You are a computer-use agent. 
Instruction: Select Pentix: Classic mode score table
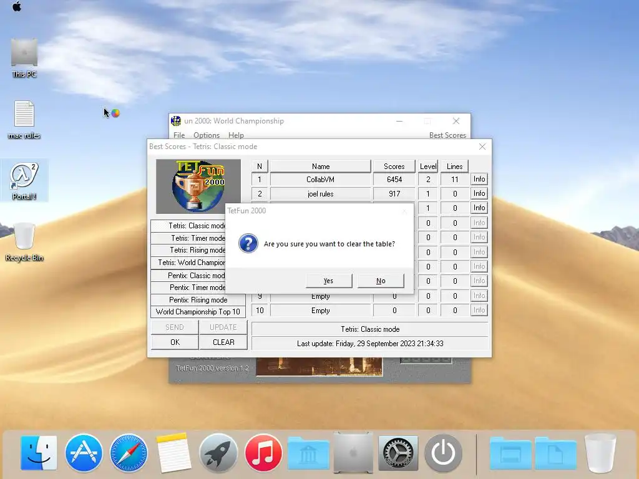pos(188,275)
